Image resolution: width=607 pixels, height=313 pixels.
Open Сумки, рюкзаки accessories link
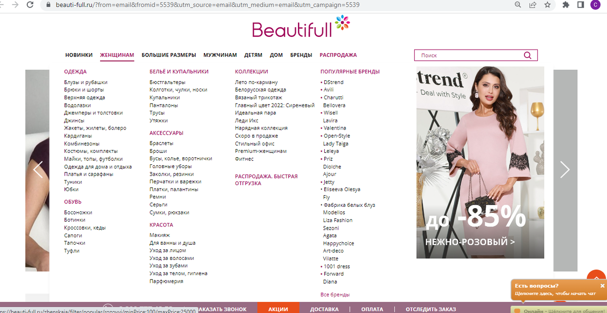click(x=169, y=212)
